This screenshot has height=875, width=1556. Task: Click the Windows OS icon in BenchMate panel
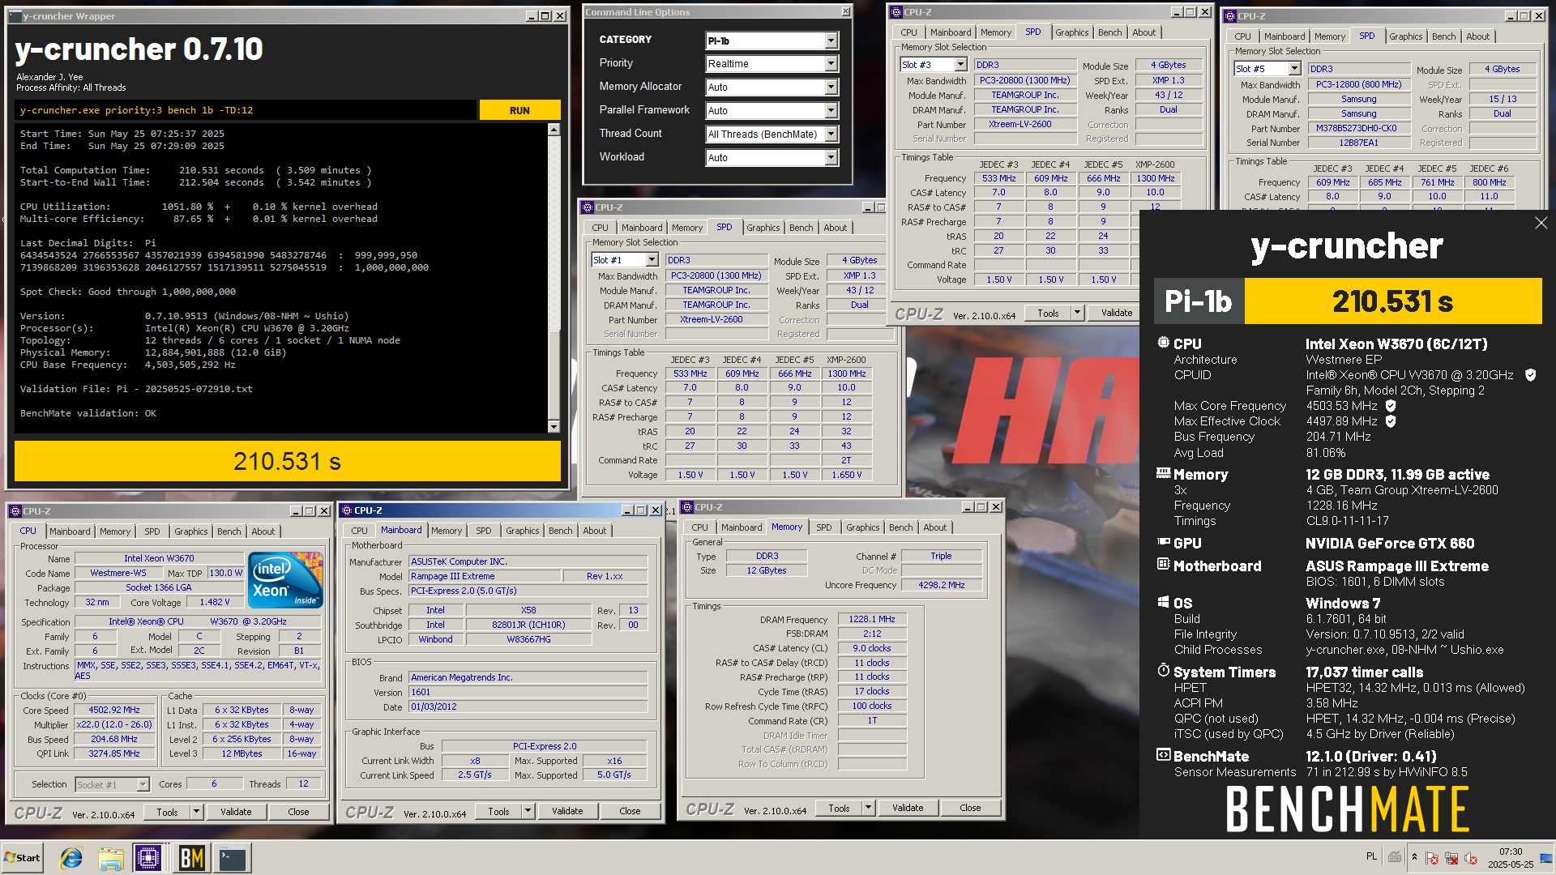[x=1163, y=602]
